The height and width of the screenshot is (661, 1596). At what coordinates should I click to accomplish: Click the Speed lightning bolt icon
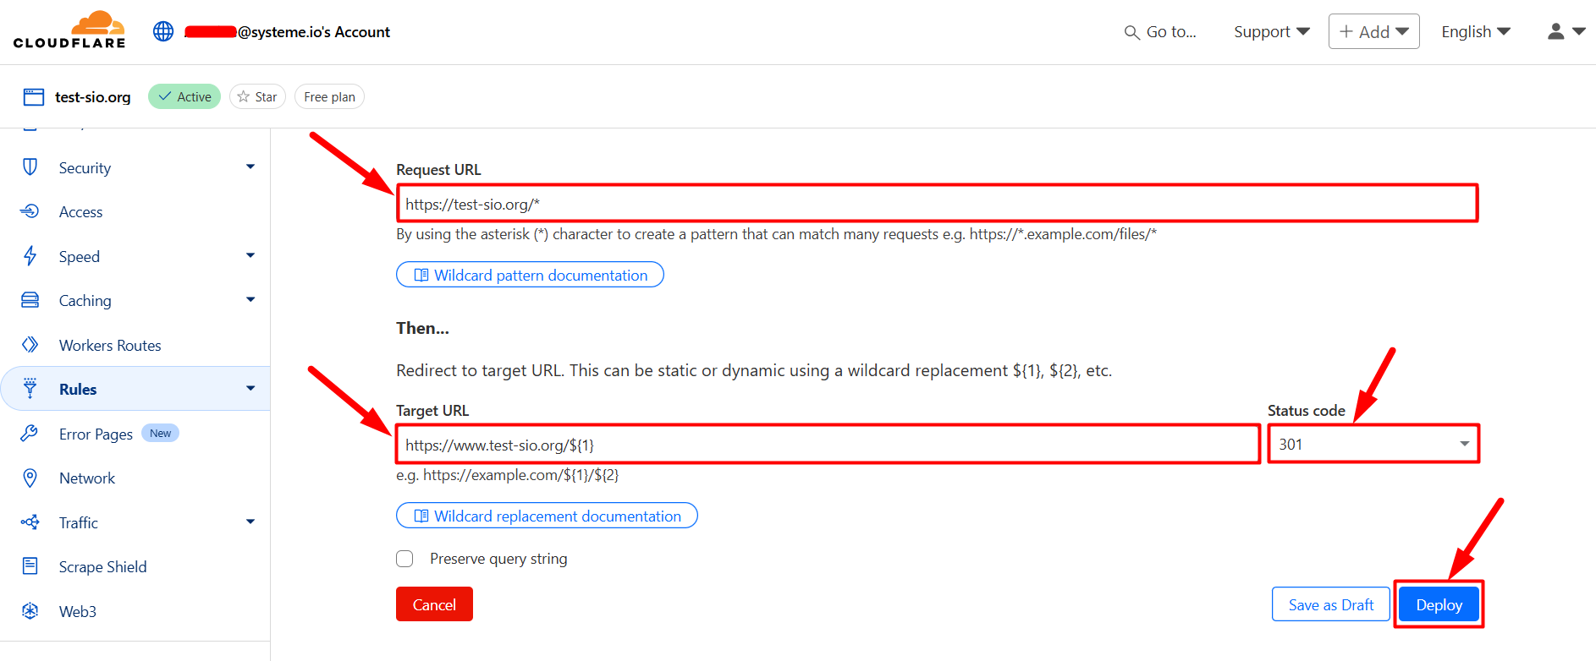(30, 256)
